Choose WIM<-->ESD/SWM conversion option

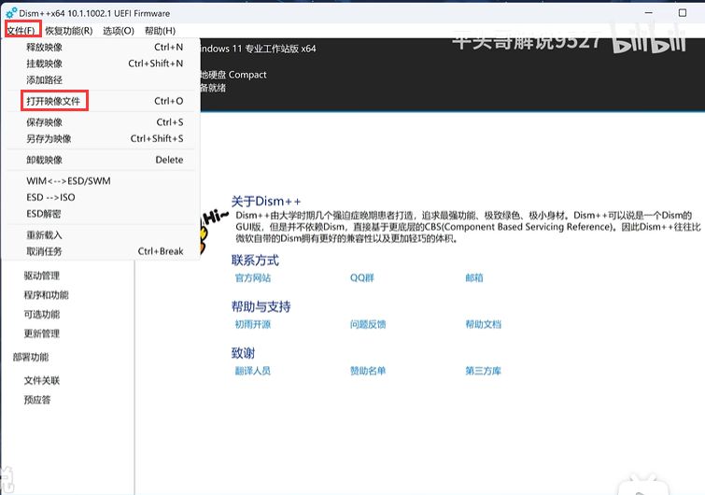coord(68,181)
